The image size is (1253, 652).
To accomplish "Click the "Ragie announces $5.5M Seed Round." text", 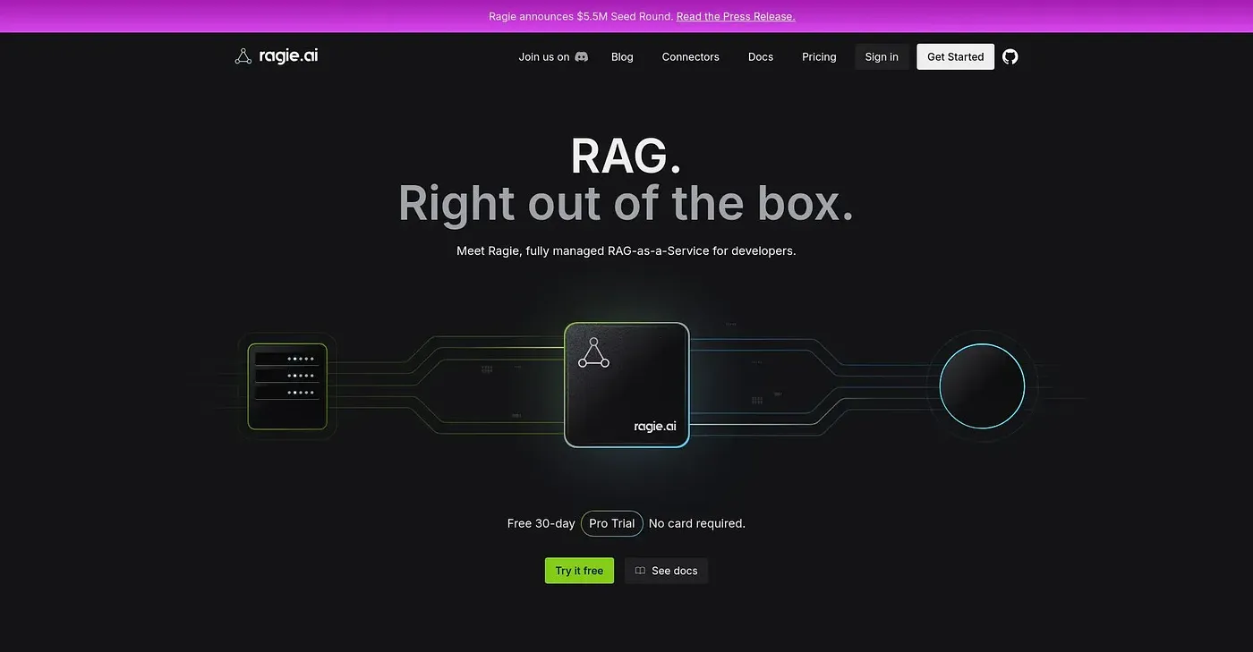I will (x=581, y=16).
